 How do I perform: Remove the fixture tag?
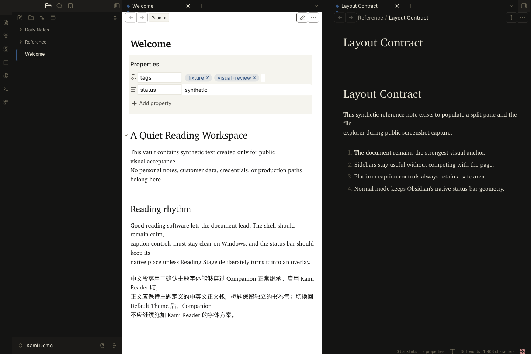(x=207, y=78)
